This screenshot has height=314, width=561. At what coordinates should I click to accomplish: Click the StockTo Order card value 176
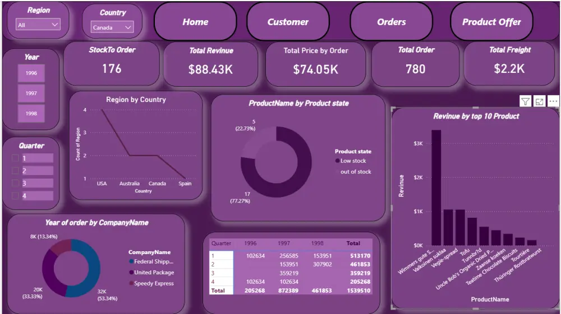[x=112, y=68]
